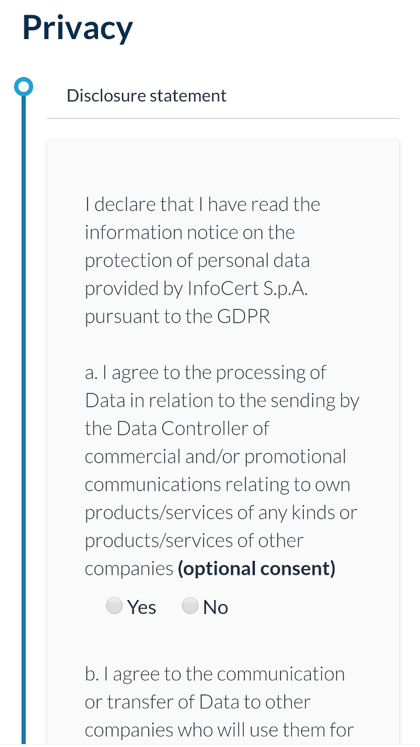The width and height of the screenshot is (420, 747).
Task: Click the blue circle step marker
Action: click(23, 87)
